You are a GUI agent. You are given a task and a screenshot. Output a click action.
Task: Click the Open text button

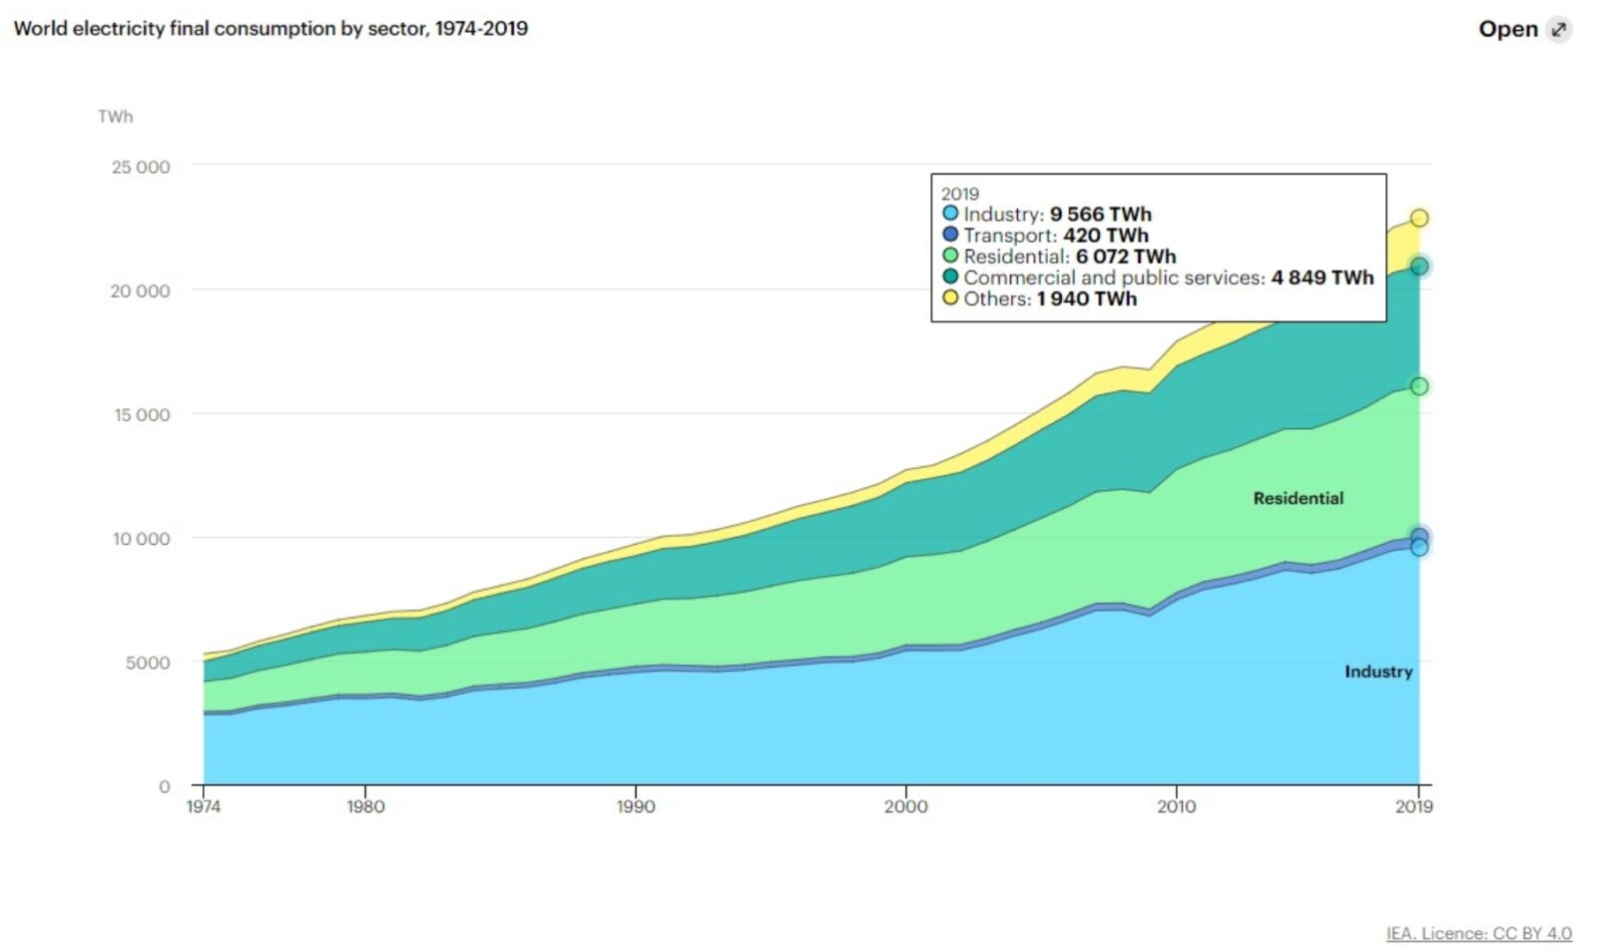(x=1507, y=29)
